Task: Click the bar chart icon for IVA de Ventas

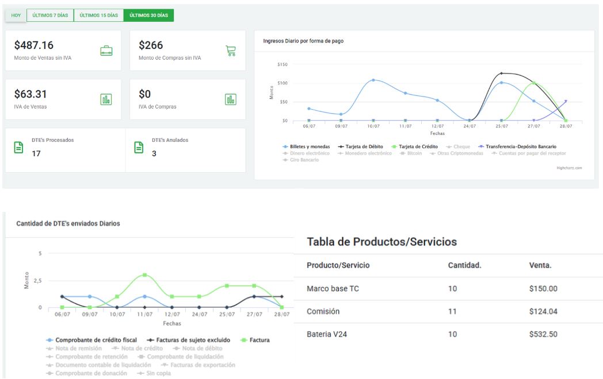Action: [x=106, y=99]
